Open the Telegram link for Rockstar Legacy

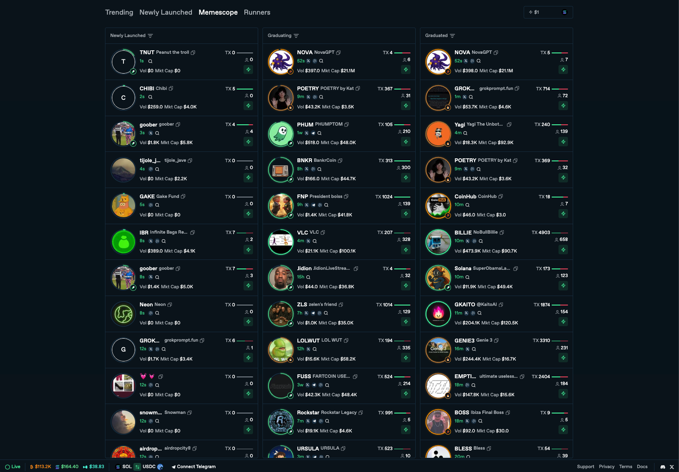point(314,421)
